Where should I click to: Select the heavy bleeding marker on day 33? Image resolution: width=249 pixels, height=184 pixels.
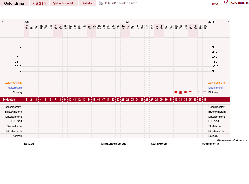click(x=180, y=92)
